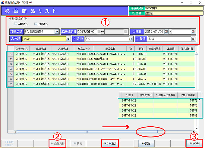Click scroll-down arrow of the list's vertical scrollbar
Screen dimensions: 205x148
point(197,128)
